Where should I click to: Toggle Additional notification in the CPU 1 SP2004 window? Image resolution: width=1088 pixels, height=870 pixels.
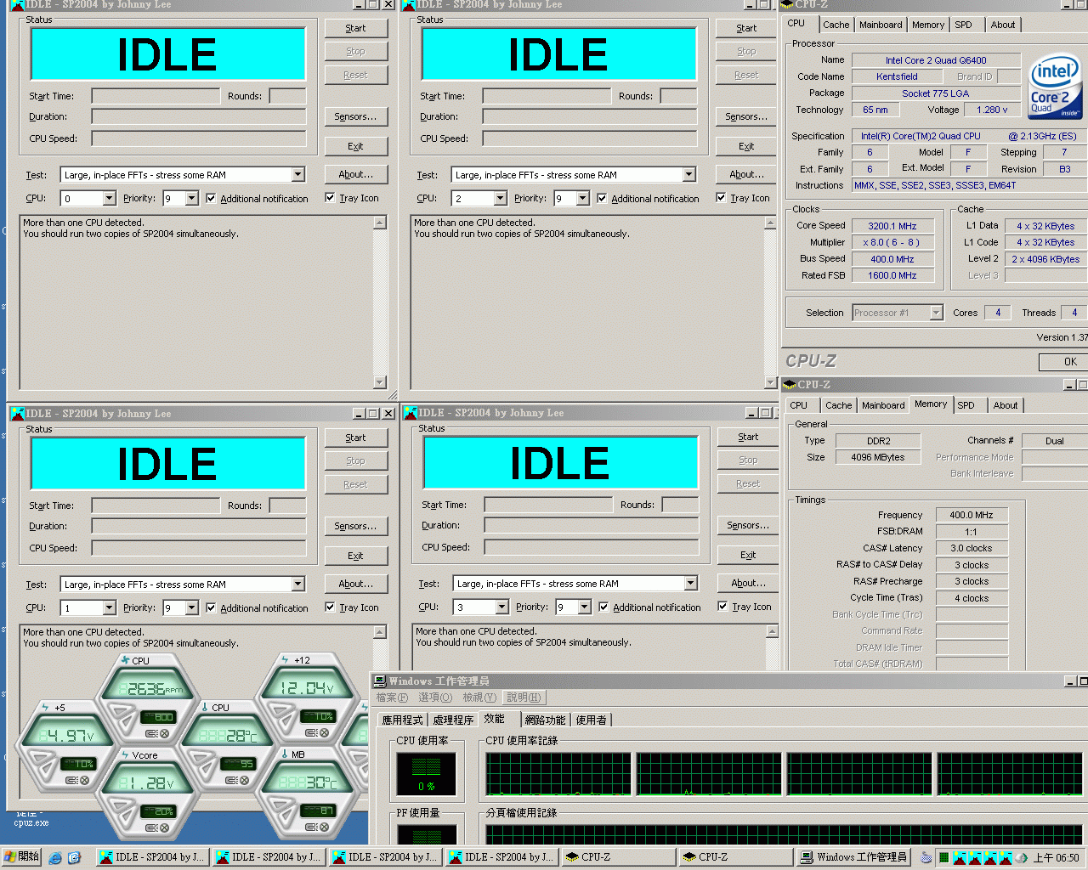[x=211, y=607]
